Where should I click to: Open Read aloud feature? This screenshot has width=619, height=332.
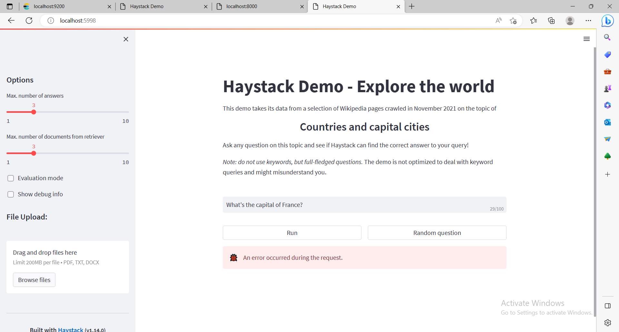coord(498,21)
